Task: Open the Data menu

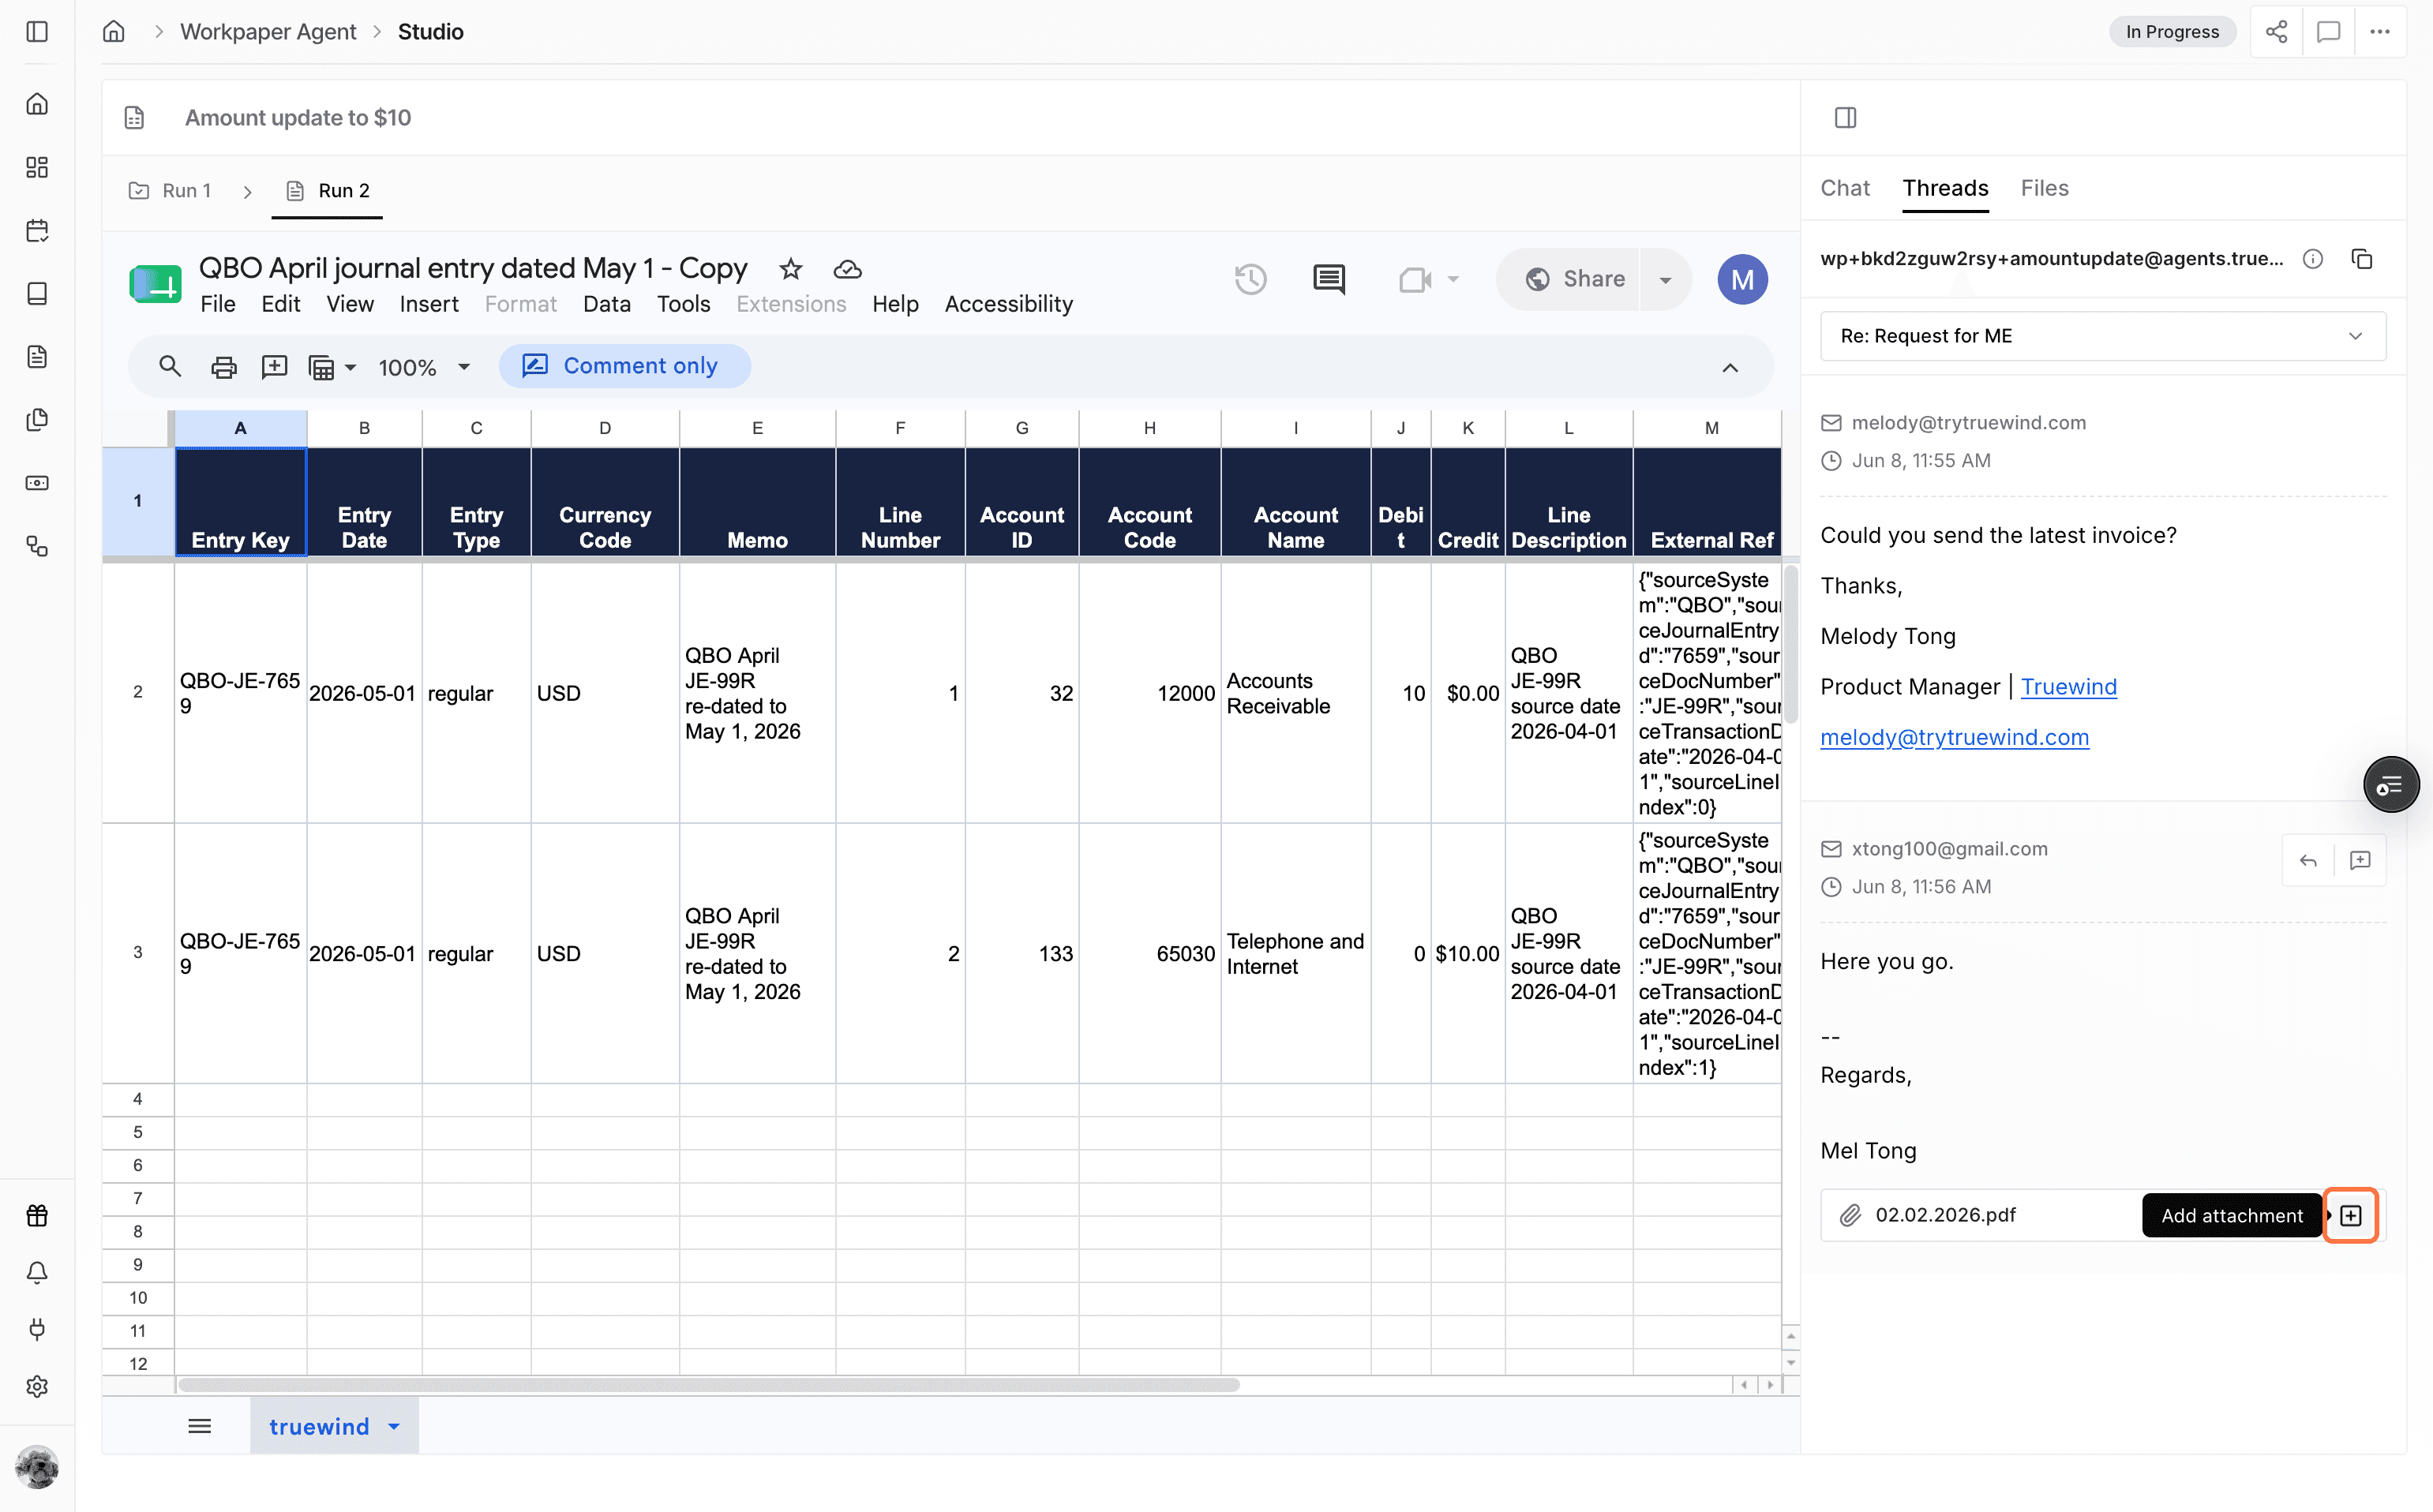Action: (606, 304)
